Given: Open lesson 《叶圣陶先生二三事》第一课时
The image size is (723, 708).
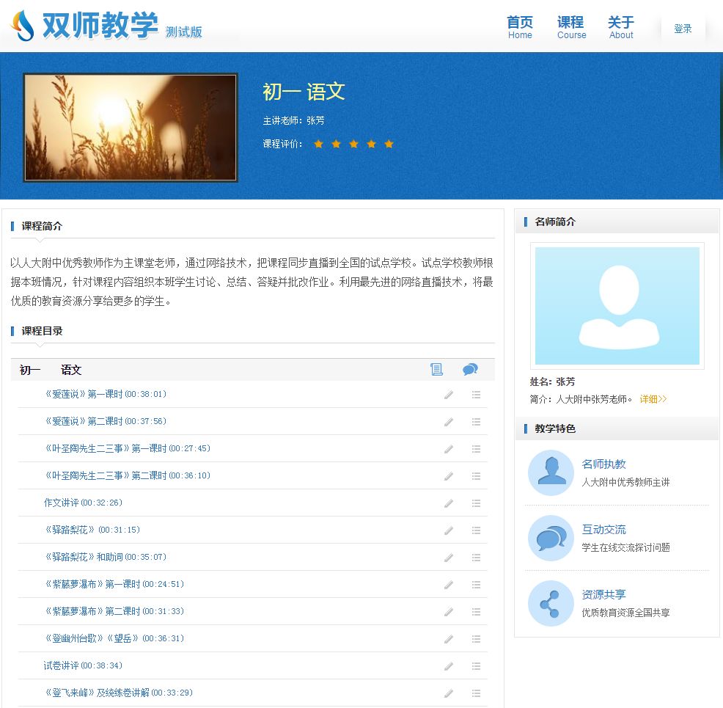Looking at the screenshot, I should 128,449.
